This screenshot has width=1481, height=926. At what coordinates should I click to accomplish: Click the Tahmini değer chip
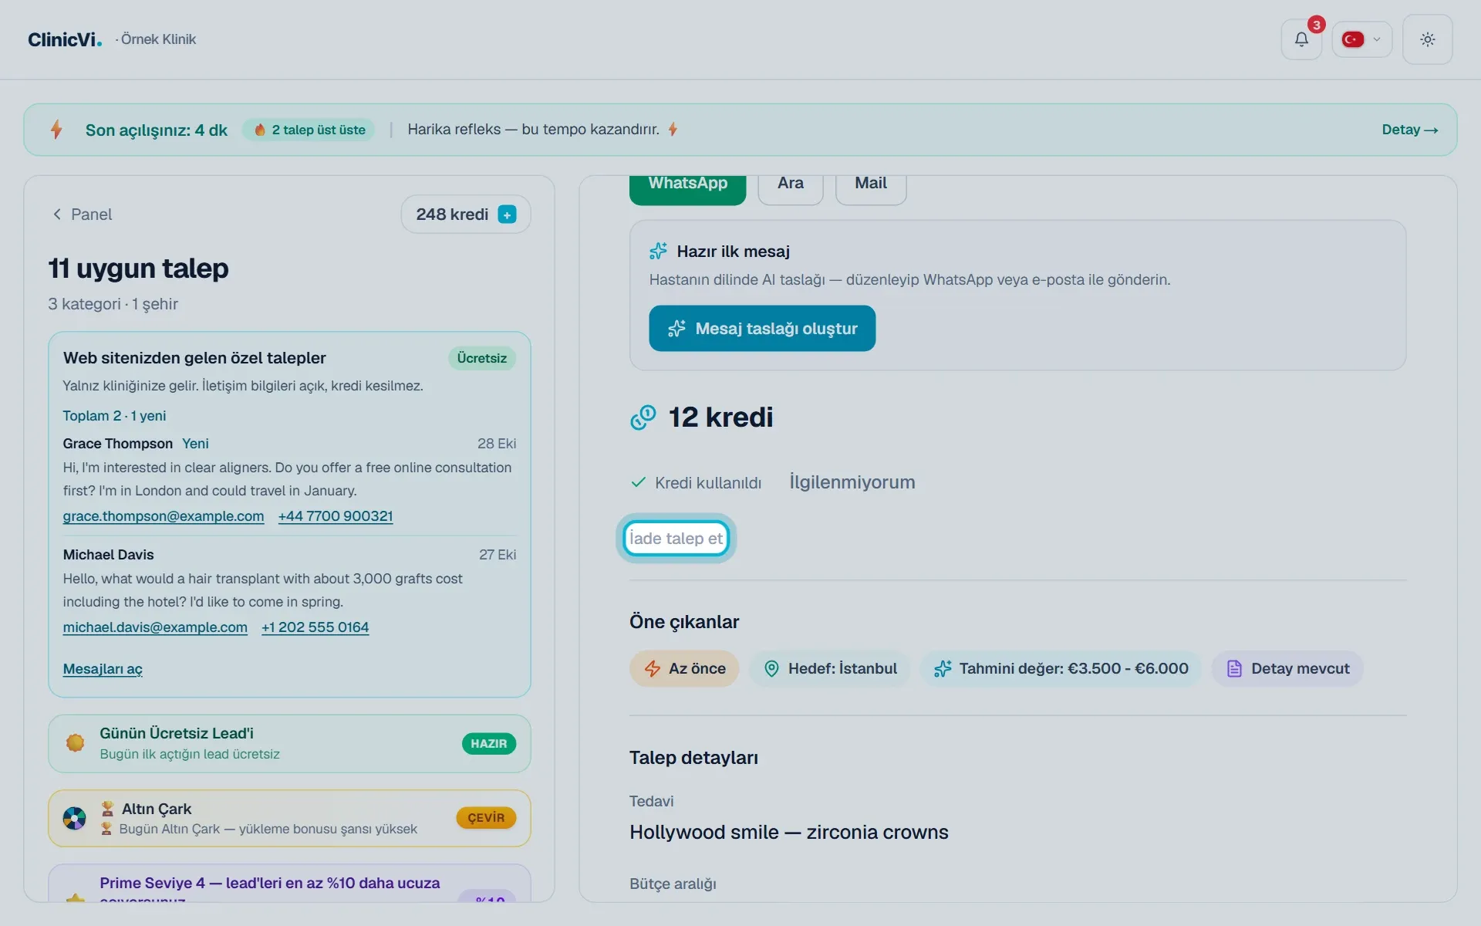click(1061, 669)
